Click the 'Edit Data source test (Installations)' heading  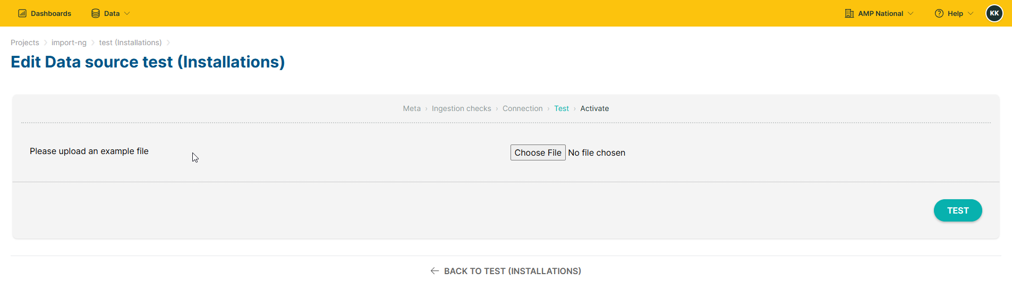pos(148,62)
